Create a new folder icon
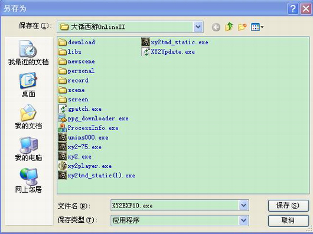This screenshot has height=234, width=313. [242, 27]
